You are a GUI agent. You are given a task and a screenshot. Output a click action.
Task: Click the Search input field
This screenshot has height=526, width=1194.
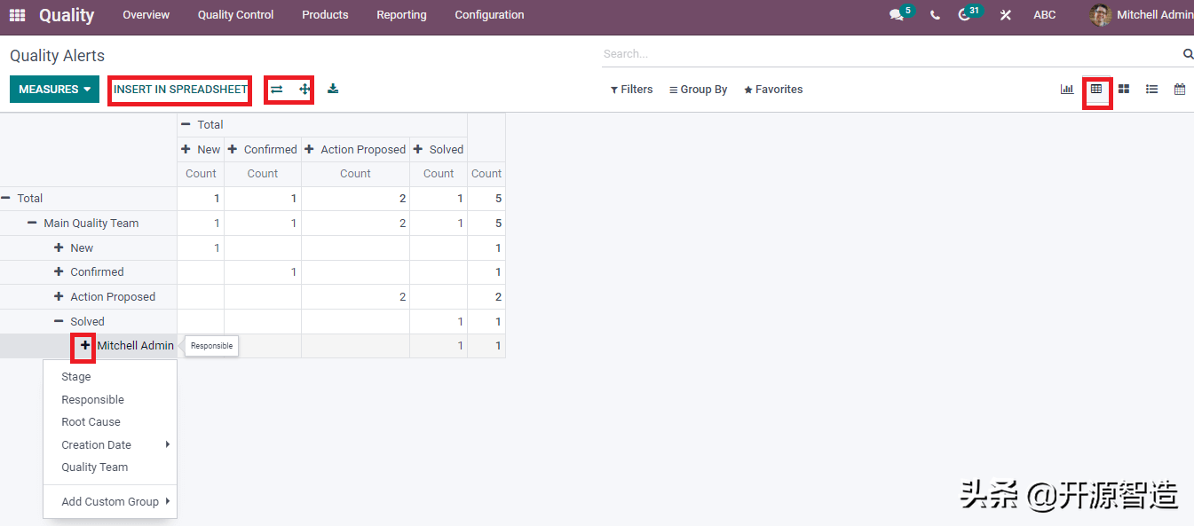[x=888, y=54]
